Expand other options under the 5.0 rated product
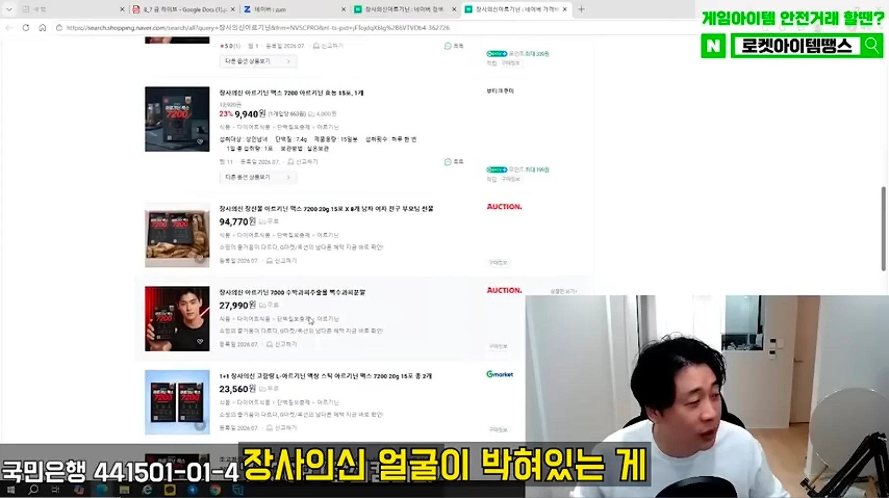889x498 pixels. click(x=258, y=61)
